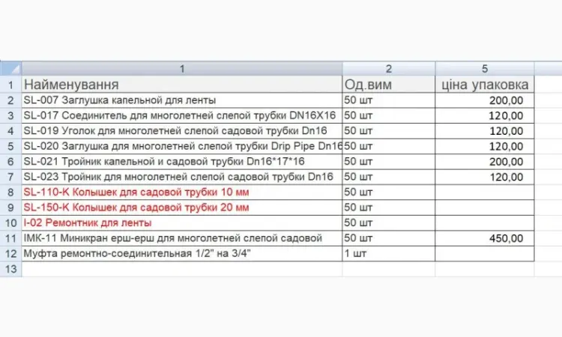Image resolution: width=562 pixels, height=337 pixels.
Task: Select '50 шт' cell in SL-019 row
Action: [389, 131]
